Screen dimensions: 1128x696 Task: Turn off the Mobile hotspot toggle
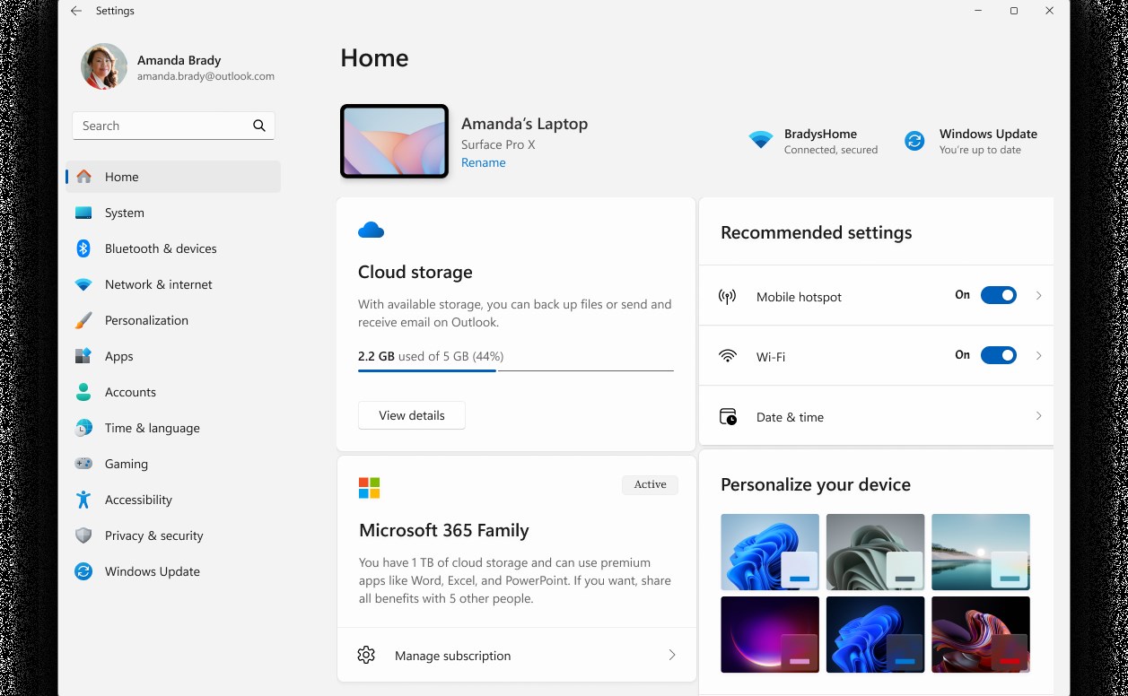tap(998, 295)
